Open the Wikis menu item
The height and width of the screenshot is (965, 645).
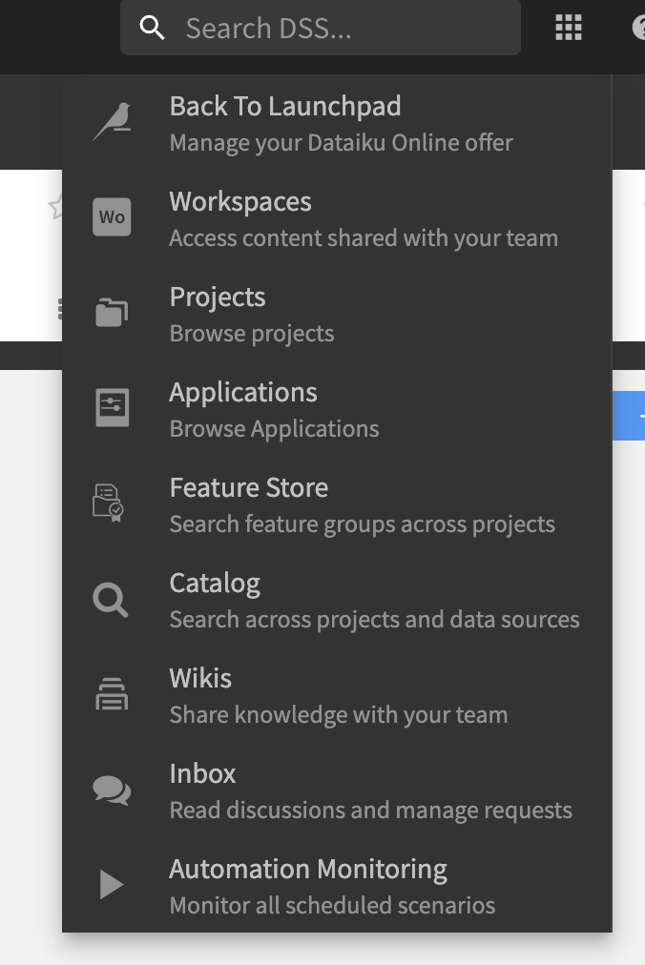coord(337,695)
